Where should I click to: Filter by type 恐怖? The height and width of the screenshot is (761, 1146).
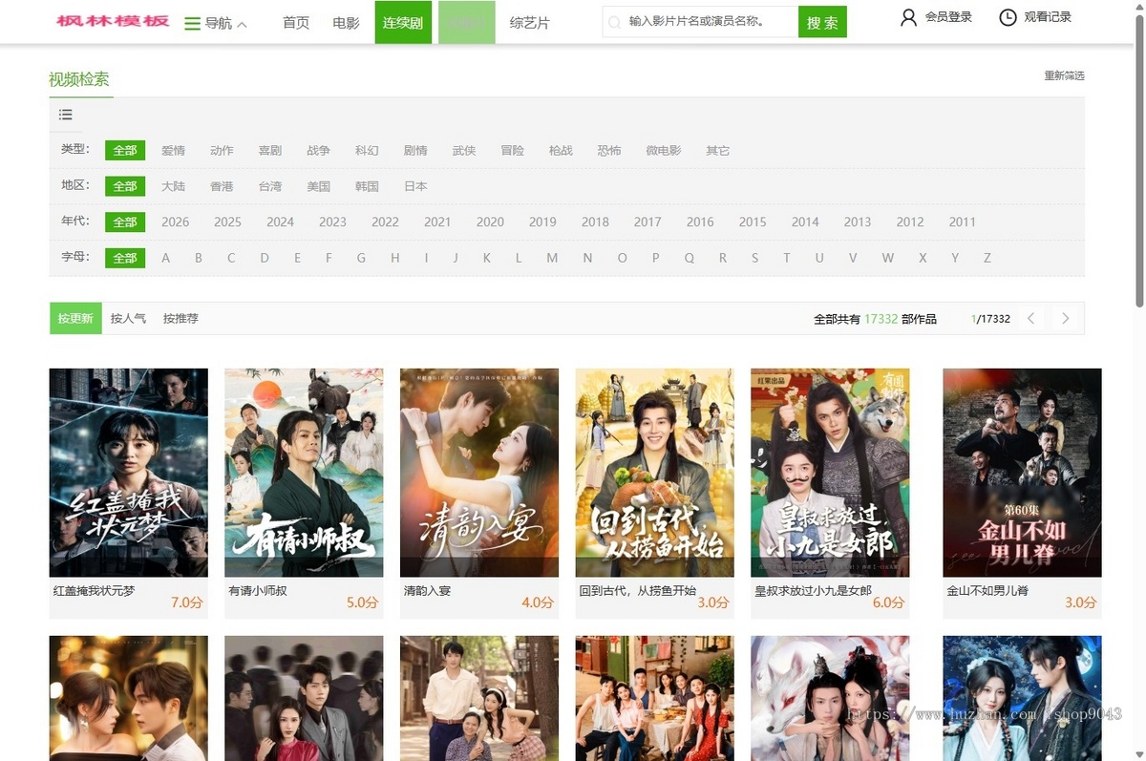tap(609, 151)
